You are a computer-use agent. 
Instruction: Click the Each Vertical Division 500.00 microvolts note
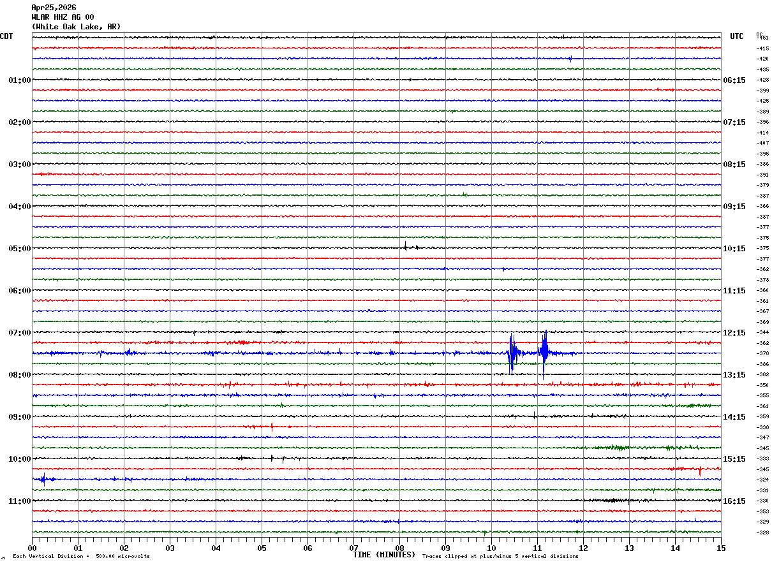tap(81, 557)
